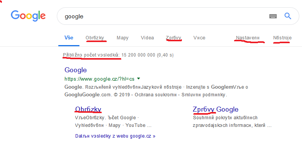
Task: Expand the green arrow next to URL
Action: click(138, 78)
